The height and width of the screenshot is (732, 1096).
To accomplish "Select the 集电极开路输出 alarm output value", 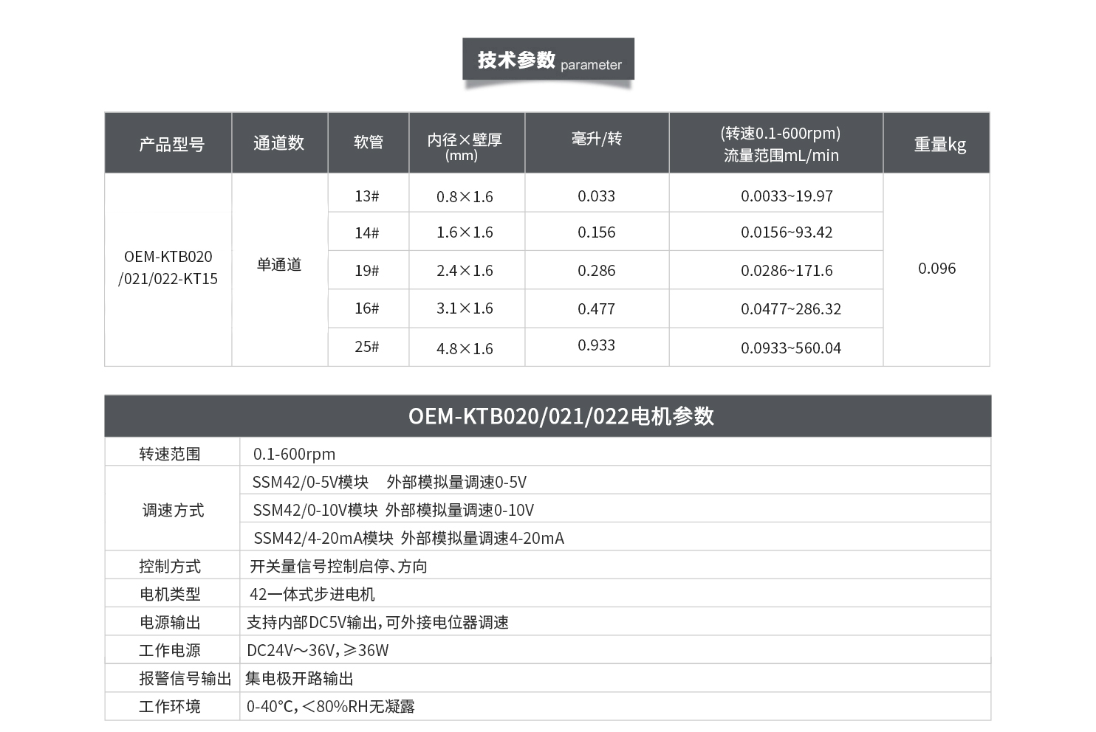I will pyautogui.click(x=299, y=679).
